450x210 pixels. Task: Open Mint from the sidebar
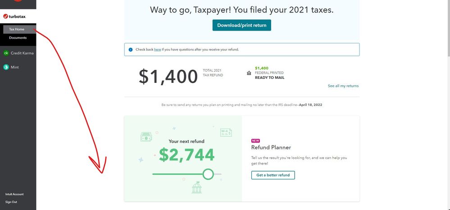click(x=11, y=67)
